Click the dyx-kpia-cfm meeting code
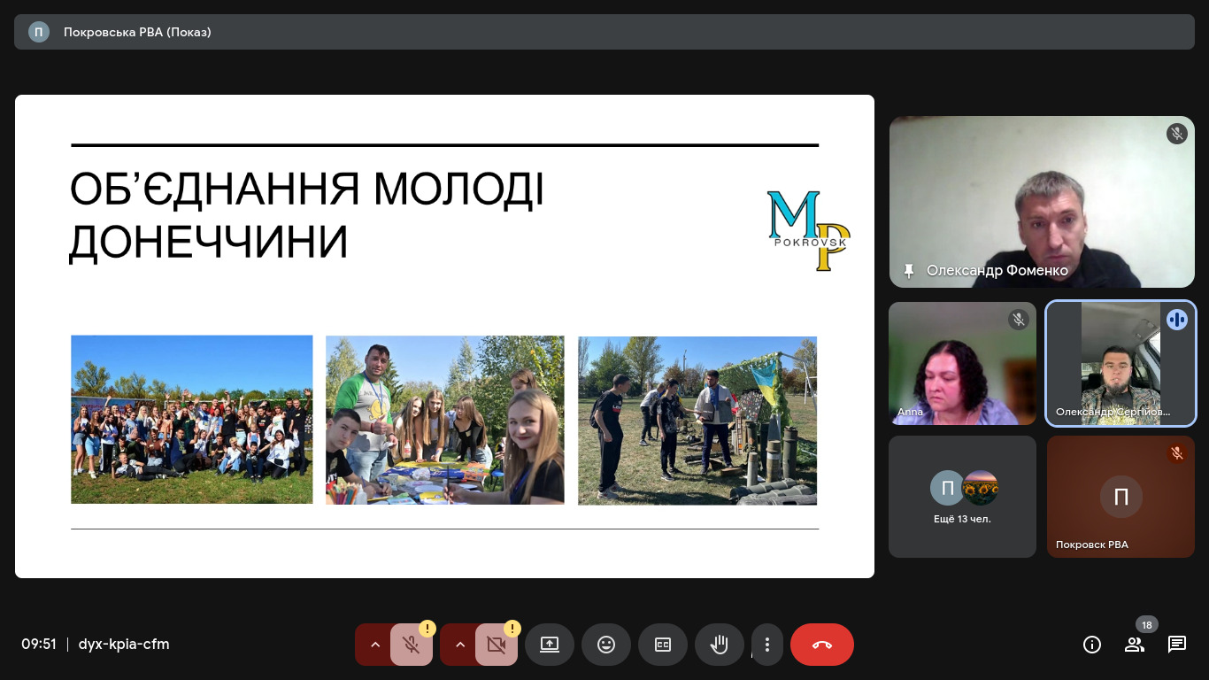This screenshot has height=680, width=1209. (x=124, y=645)
